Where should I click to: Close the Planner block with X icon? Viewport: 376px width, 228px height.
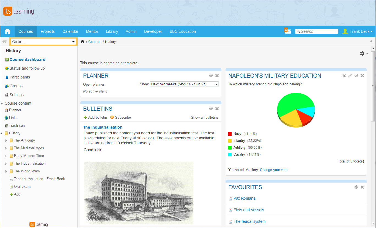[x=217, y=76]
